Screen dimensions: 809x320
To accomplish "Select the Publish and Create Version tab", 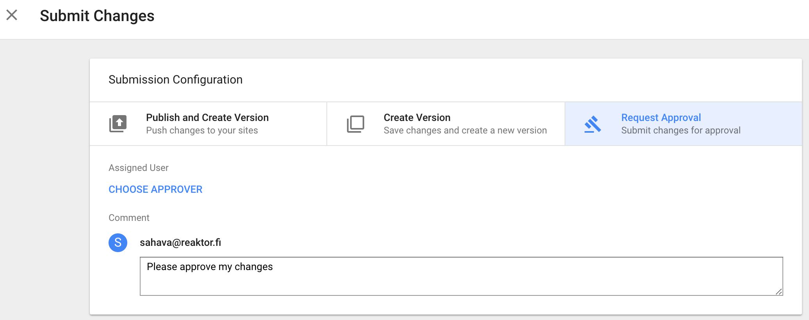I will (208, 124).
